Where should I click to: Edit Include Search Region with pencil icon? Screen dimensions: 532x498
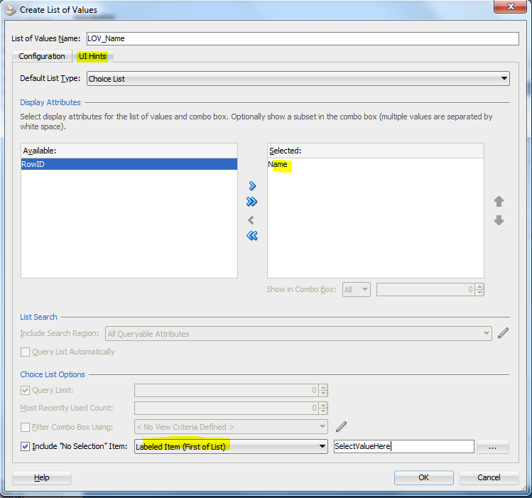tap(503, 332)
